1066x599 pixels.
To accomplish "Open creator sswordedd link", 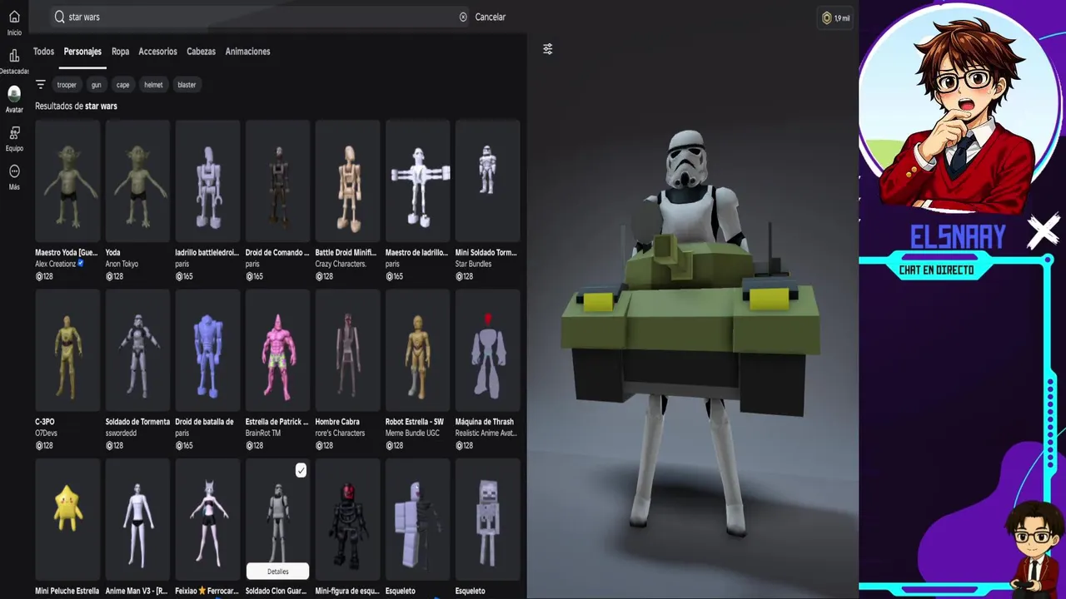I will click(x=121, y=433).
